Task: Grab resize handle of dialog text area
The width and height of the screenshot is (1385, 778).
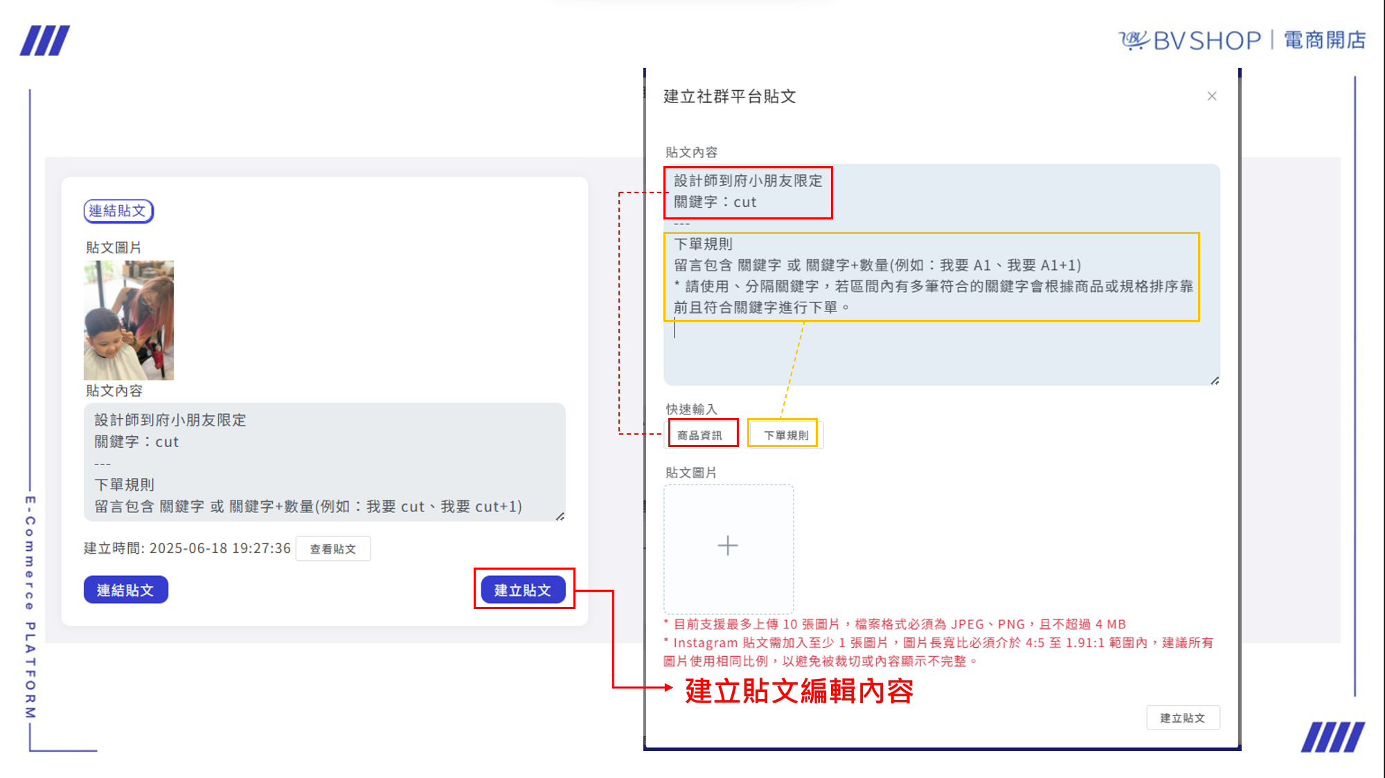Action: click(x=1215, y=381)
